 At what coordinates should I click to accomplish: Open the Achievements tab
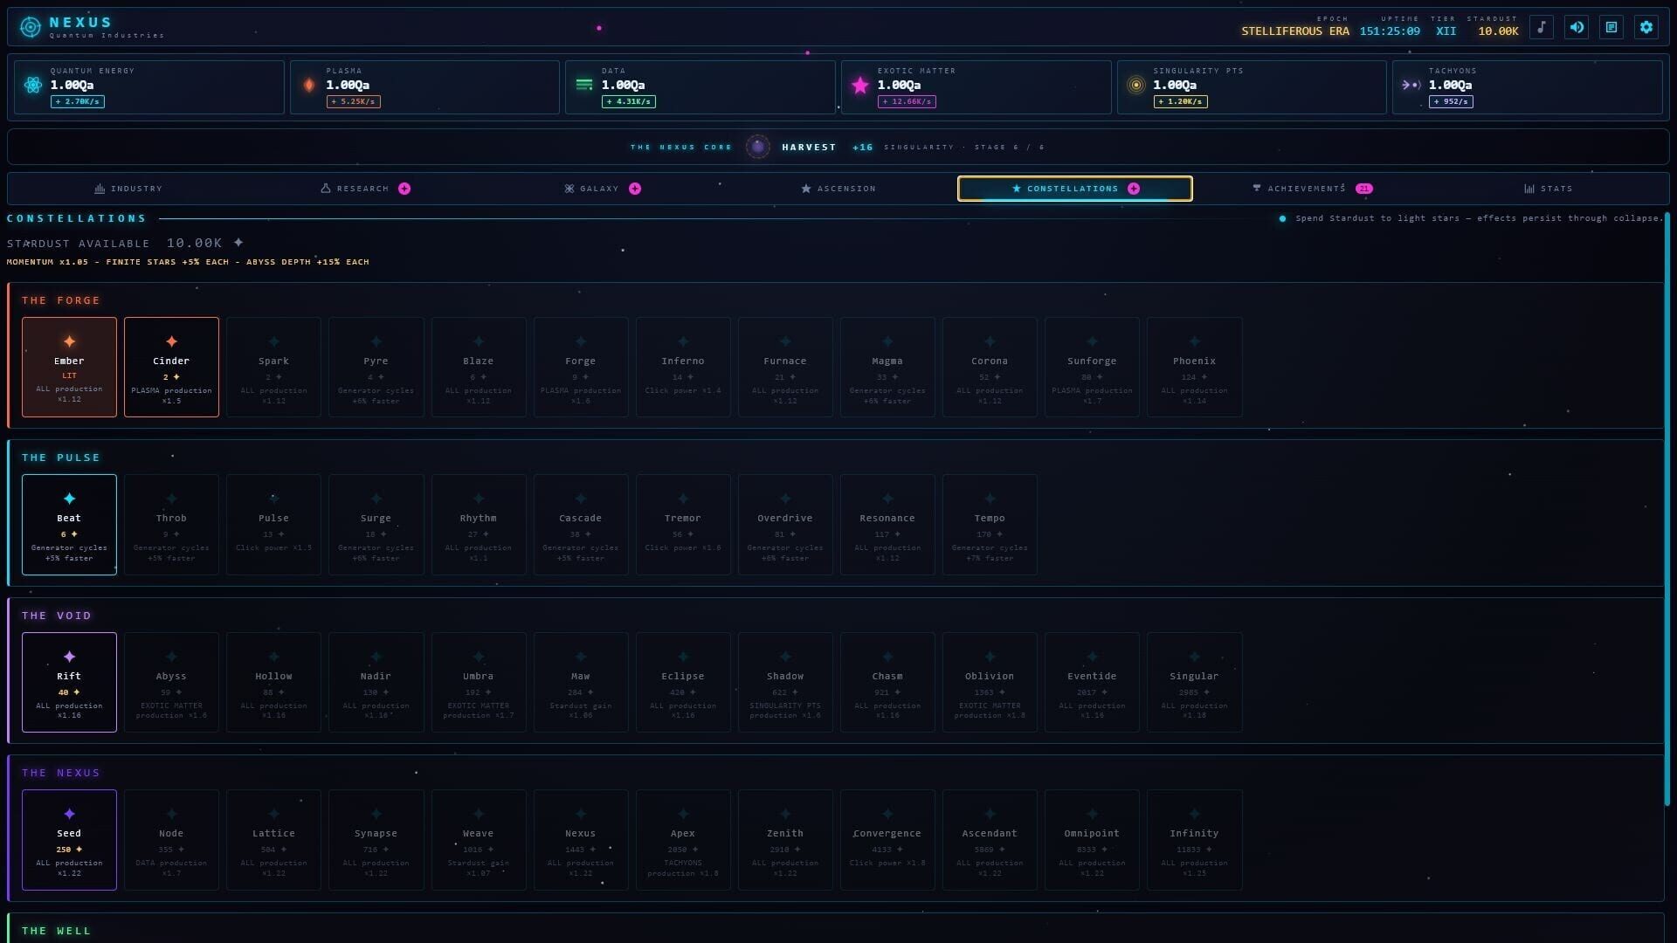[x=1312, y=189]
